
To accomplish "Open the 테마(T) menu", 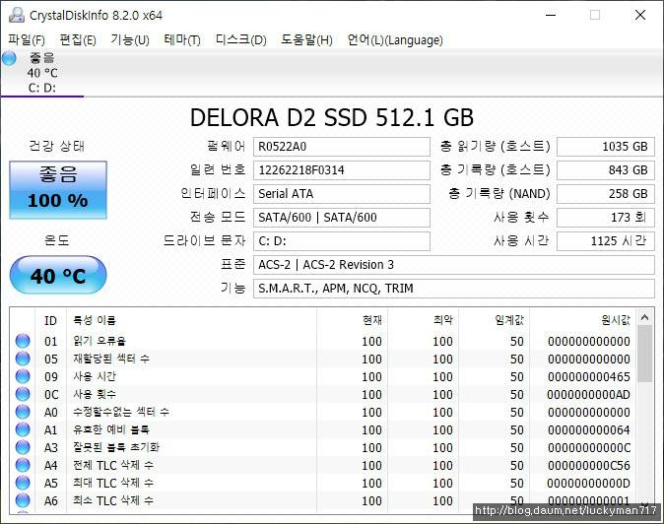I will pos(182,40).
